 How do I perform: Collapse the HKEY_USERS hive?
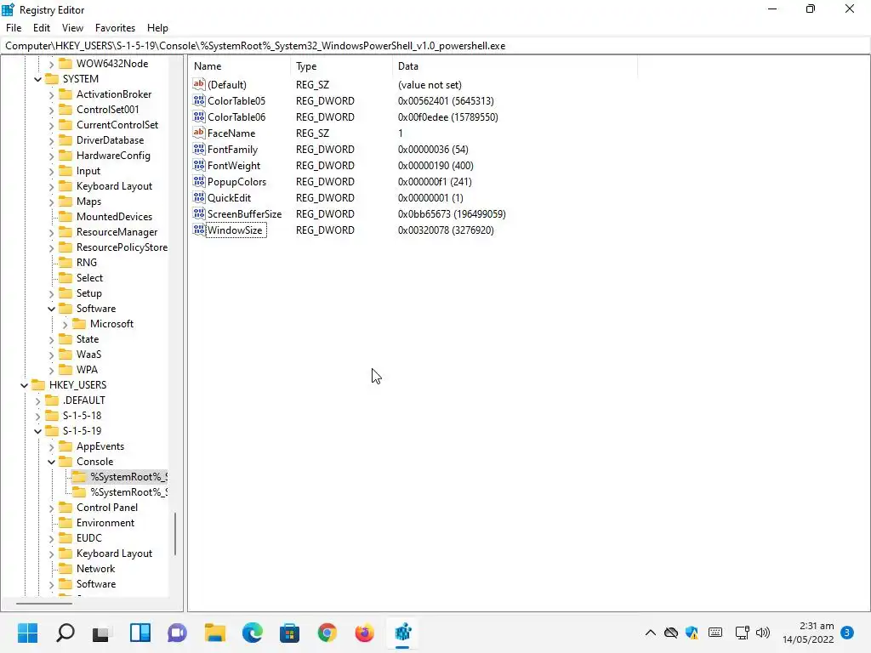pos(24,385)
